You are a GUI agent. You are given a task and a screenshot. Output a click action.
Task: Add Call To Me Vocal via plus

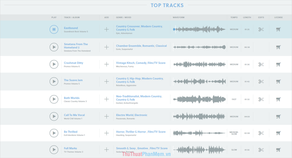(x=106, y=116)
